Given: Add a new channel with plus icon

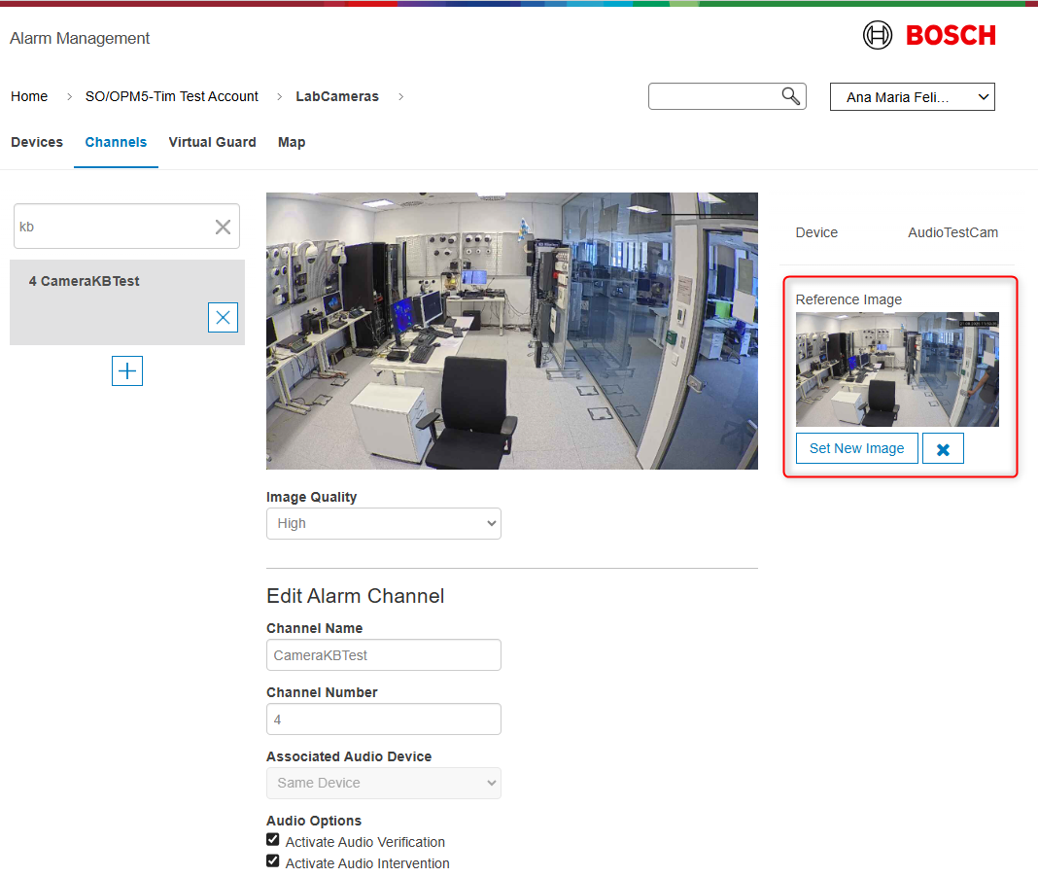Looking at the screenshot, I should 127,370.
